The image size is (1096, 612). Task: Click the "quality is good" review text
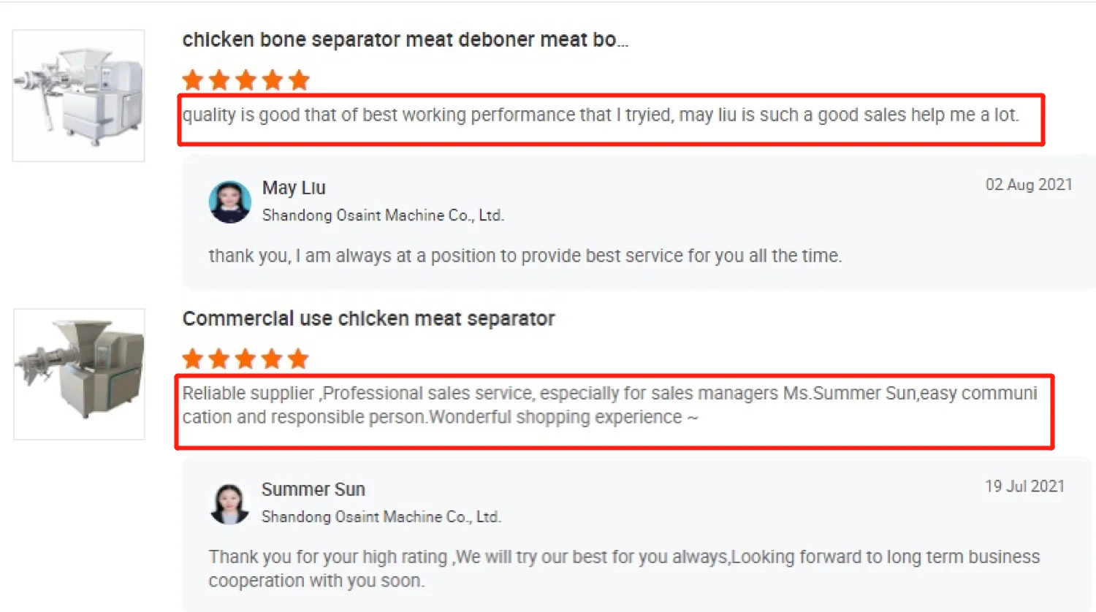pyautogui.click(x=600, y=115)
